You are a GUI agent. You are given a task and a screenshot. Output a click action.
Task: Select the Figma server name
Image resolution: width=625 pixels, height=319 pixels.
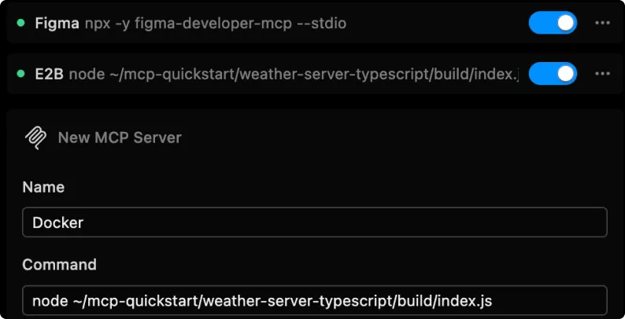tap(57, 24)
